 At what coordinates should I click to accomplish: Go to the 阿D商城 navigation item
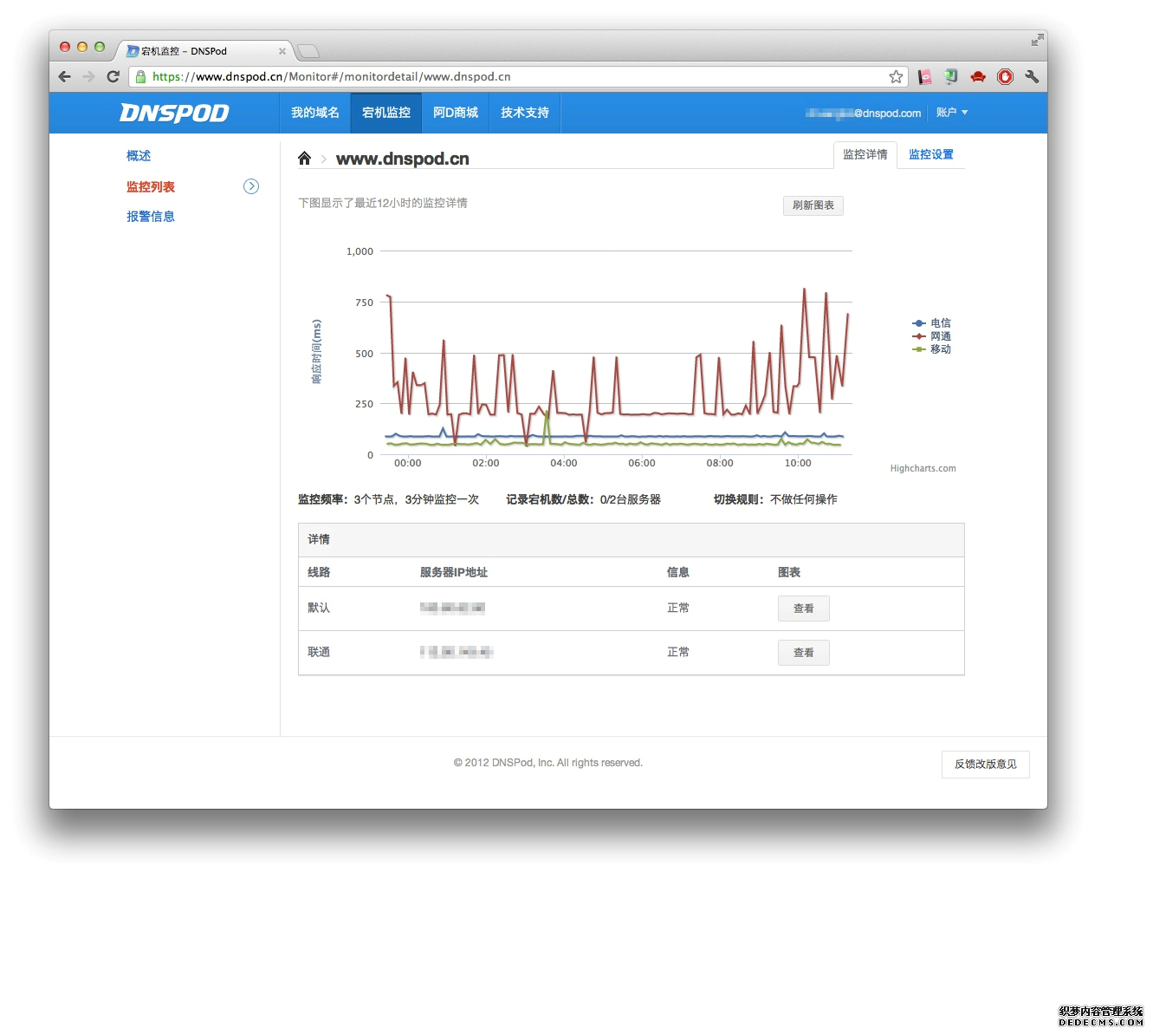coord(456,113)
